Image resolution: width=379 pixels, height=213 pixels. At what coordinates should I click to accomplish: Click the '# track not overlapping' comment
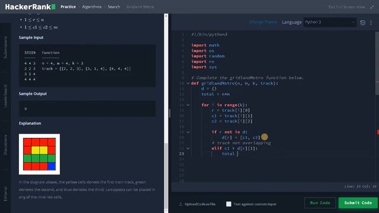tap(241, 143)
